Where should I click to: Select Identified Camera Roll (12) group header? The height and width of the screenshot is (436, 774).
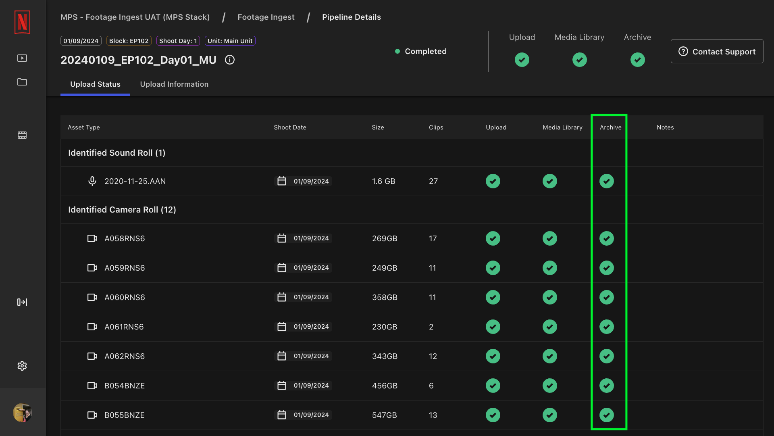(122, 210)
